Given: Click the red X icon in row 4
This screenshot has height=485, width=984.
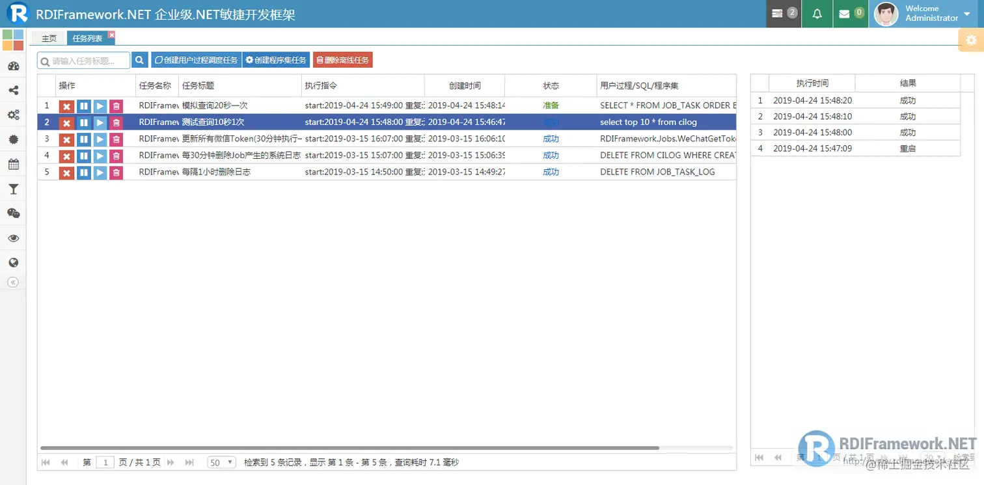Looking at the screenshot, I should click(x=66, y=156).
